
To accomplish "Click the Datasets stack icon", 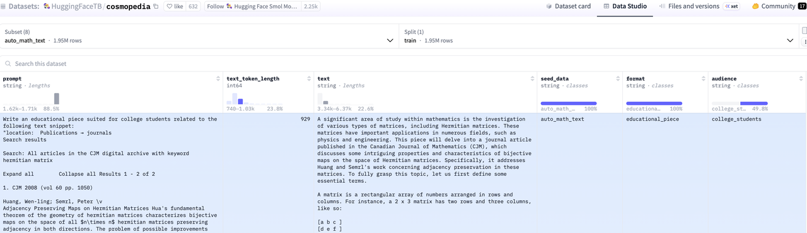I will click(4, 6).
